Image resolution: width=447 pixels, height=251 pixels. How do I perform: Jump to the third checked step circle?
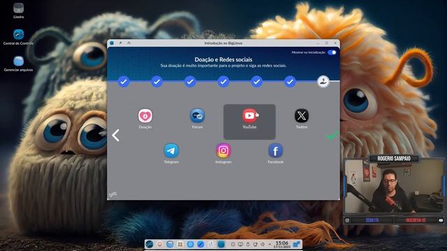tap(190, 82)
